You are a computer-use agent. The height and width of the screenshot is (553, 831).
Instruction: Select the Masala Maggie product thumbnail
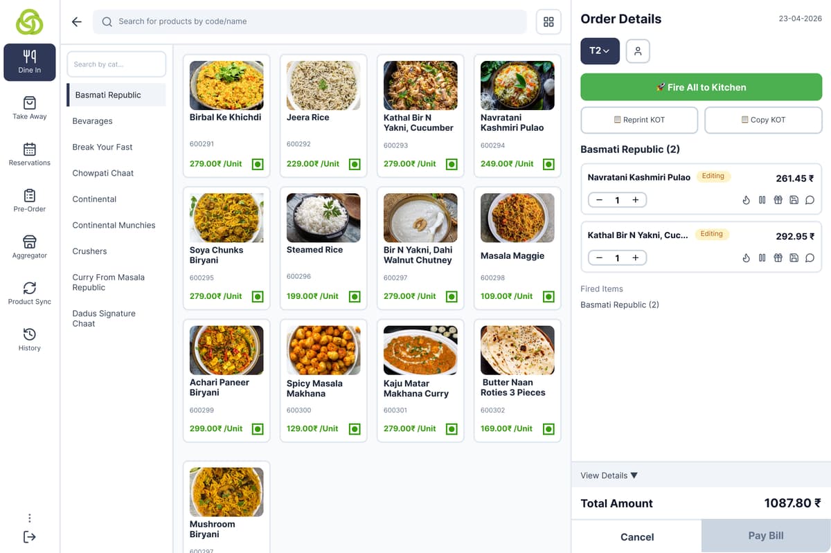(517, 217)
